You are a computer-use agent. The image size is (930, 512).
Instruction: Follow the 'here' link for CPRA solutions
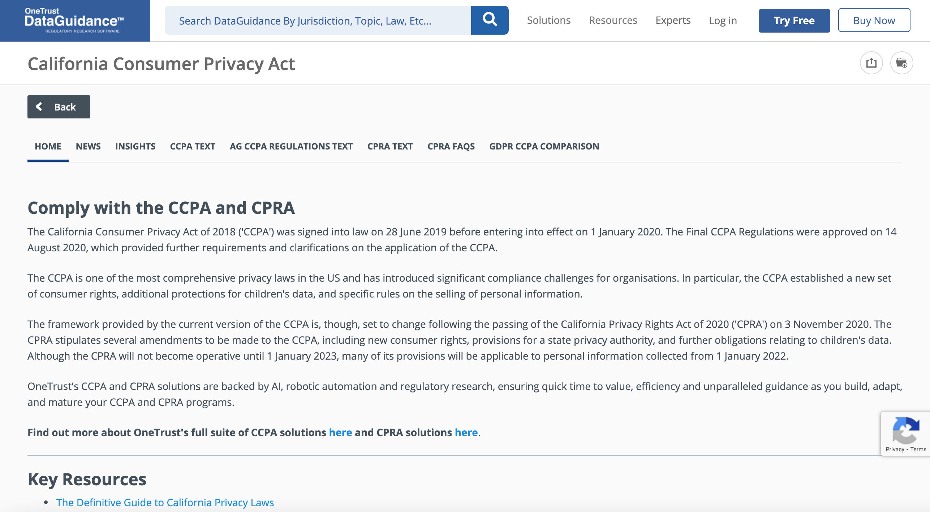[466, 432]
